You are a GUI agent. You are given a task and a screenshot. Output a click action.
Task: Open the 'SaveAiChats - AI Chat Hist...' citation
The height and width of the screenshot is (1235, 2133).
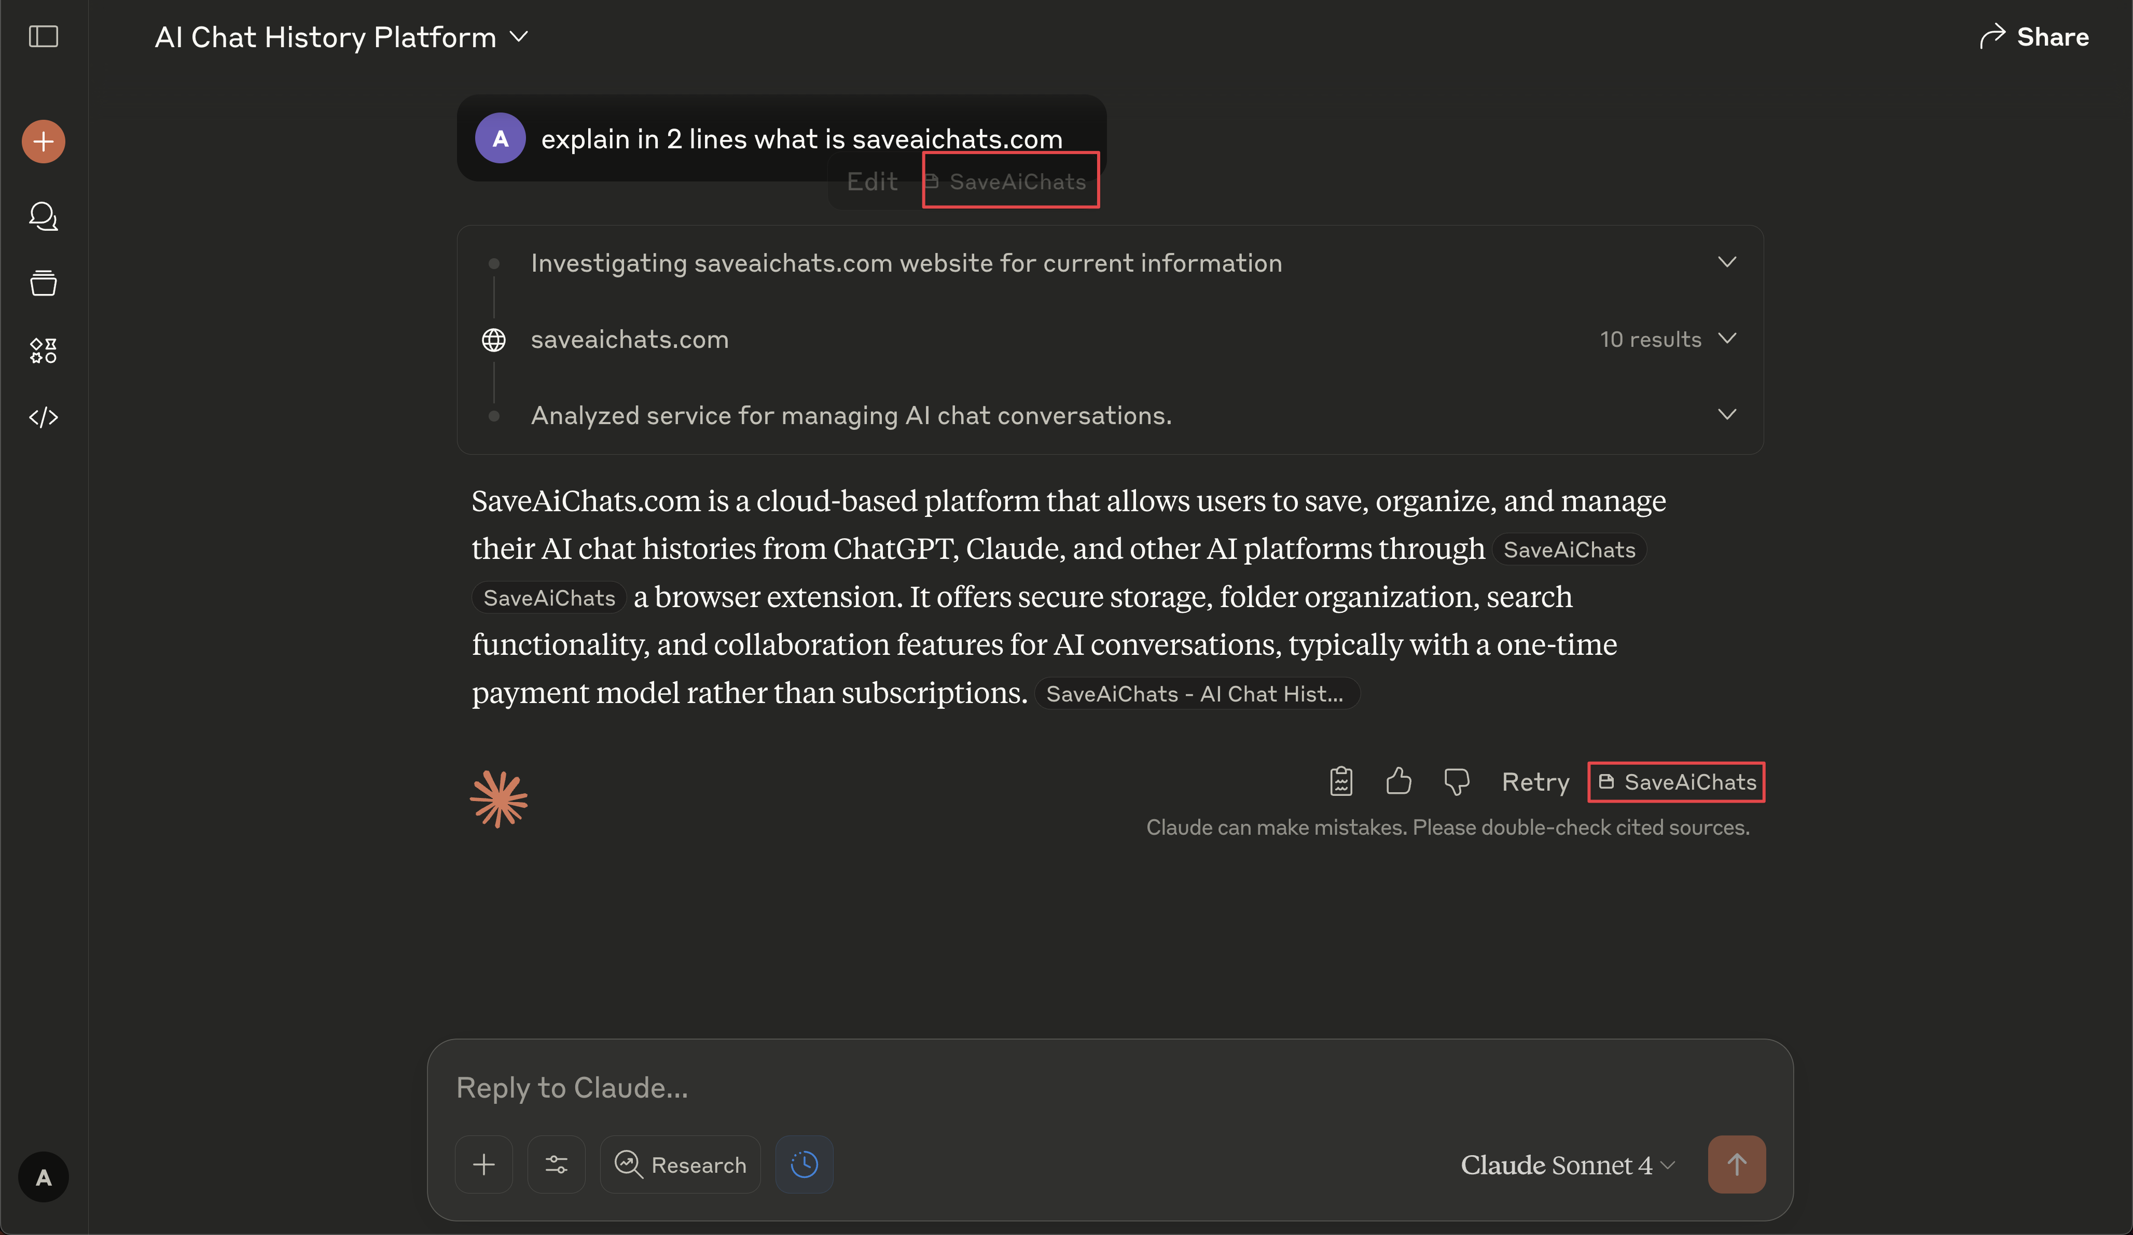1196,694
